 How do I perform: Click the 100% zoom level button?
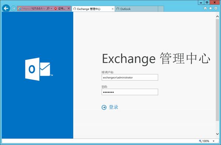[204, 141]
